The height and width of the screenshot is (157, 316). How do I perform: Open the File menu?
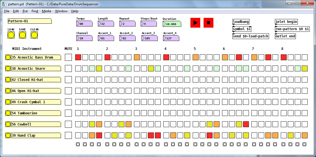[x=7, y=11]
